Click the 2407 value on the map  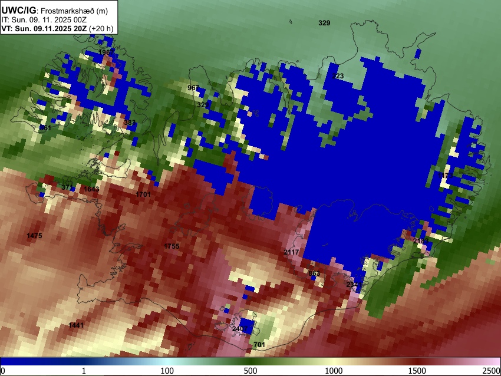(240, 329)
